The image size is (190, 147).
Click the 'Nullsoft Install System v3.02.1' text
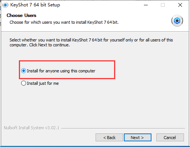(31, 128)
